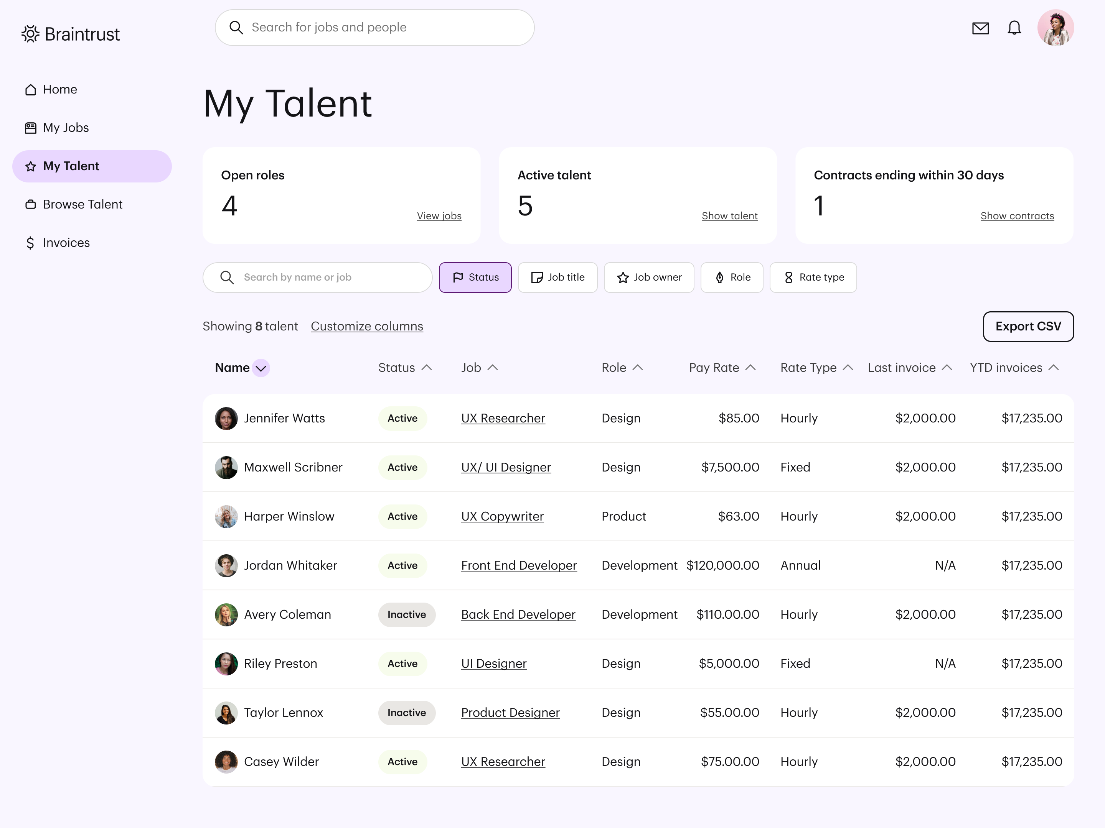The height and width of the screenshot is (828, 1105).
Task: Click the notifications bell icon
Action: coord(1014,28)
